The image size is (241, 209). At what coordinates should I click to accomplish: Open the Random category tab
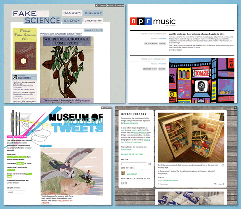[72, 13]
